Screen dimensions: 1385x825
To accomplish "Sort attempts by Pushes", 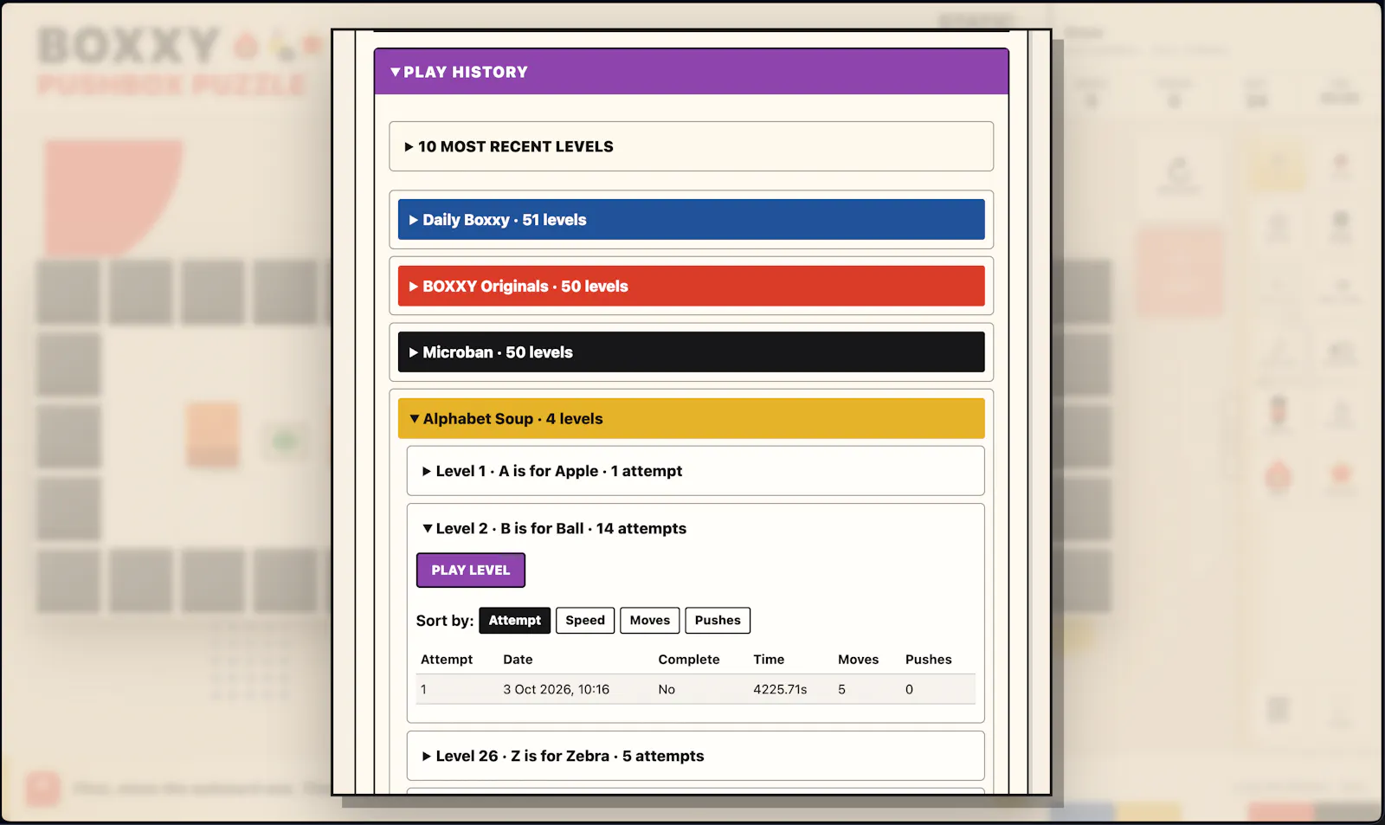I will [718, 621].
